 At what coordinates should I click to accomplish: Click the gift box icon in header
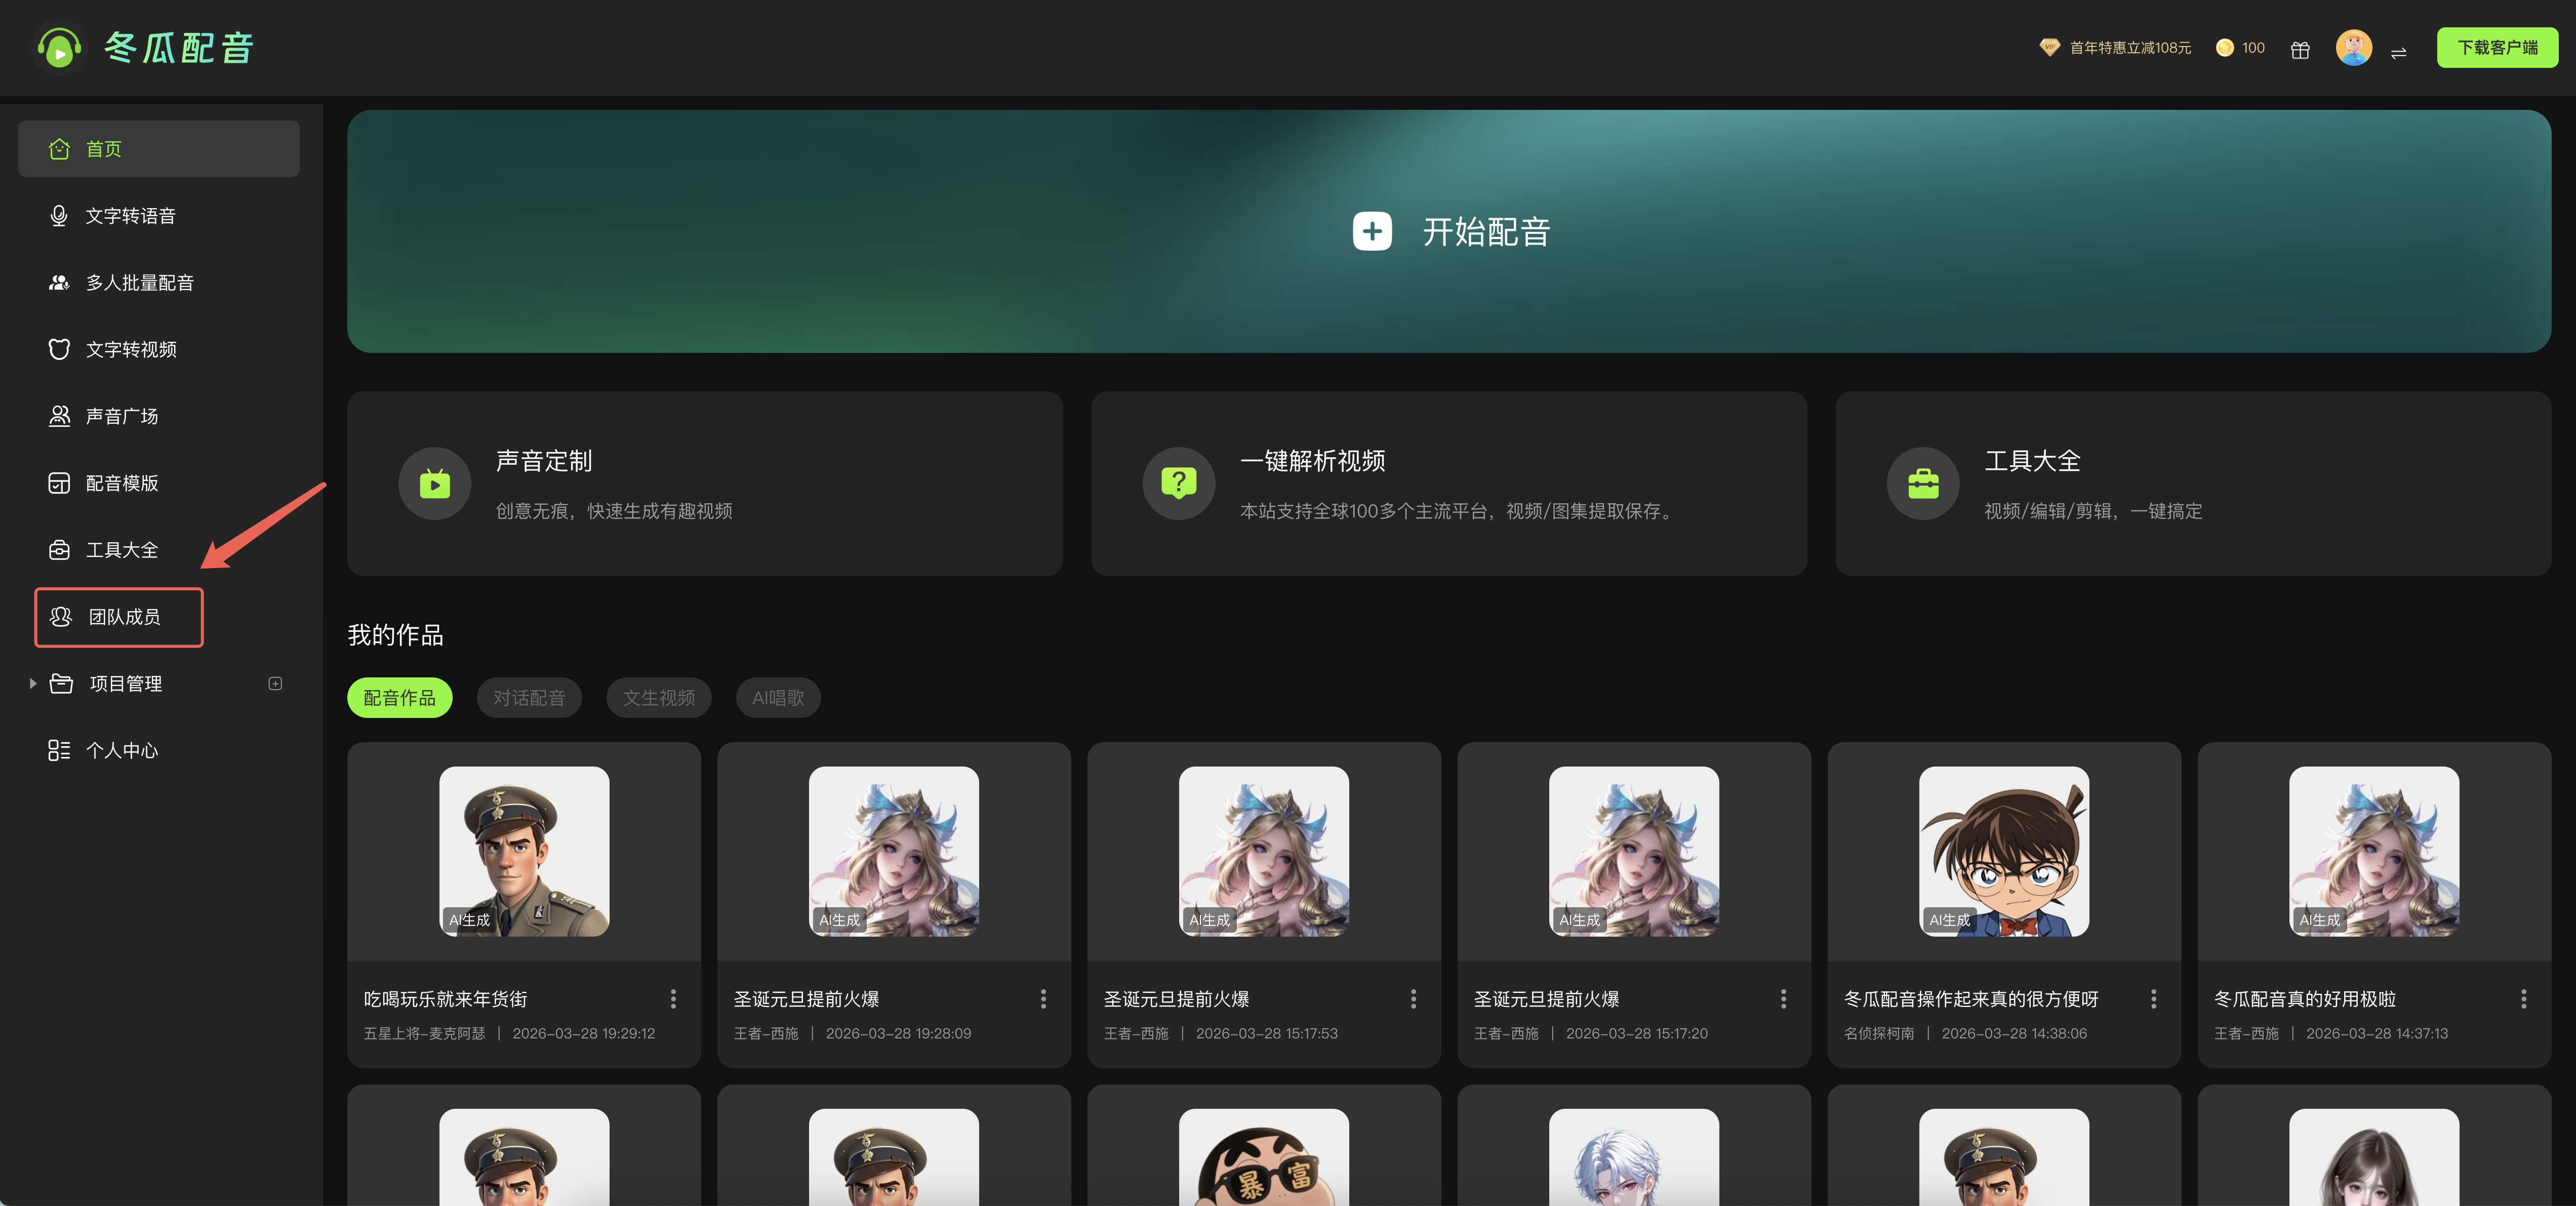point(2300,49)
